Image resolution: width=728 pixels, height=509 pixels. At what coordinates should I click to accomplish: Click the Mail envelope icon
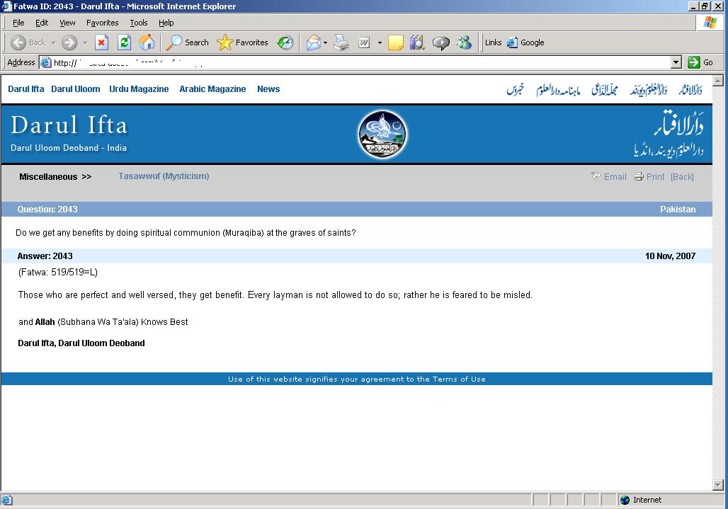(314, 42)
